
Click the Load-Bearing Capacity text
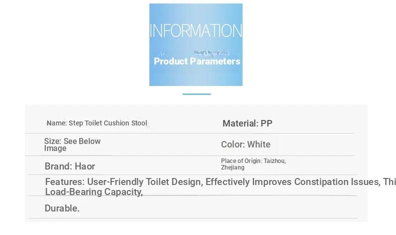click(x=94, y=192)
